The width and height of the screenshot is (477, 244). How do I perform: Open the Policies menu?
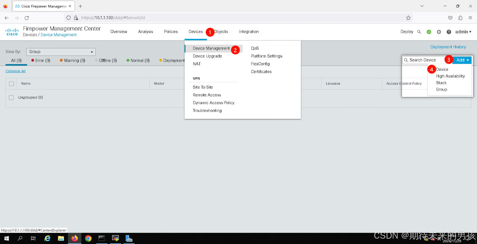coord(171,32)
